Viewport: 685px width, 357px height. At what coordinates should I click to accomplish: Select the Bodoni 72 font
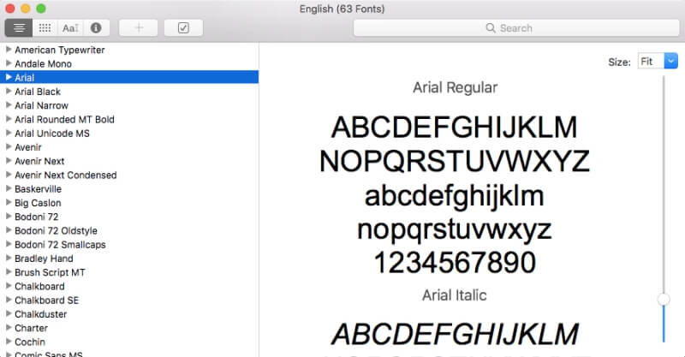(36, 217)
